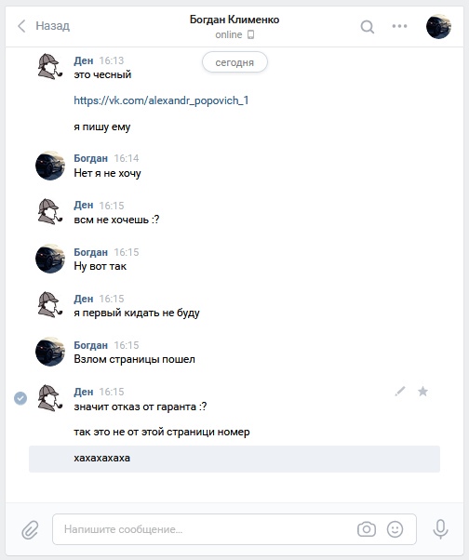Click the pencil edit message icon
The image size is (469, 560).
(x=400, y=392)
